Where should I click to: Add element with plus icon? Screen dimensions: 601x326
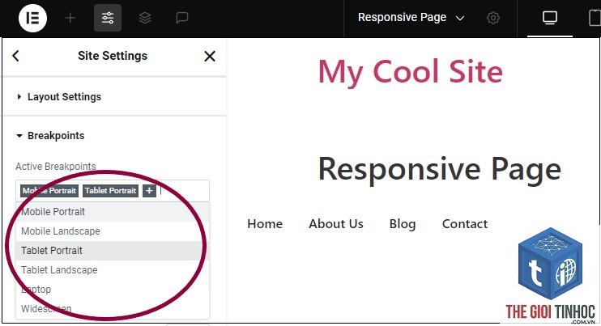pyautogui.click(x=70, y=18)
